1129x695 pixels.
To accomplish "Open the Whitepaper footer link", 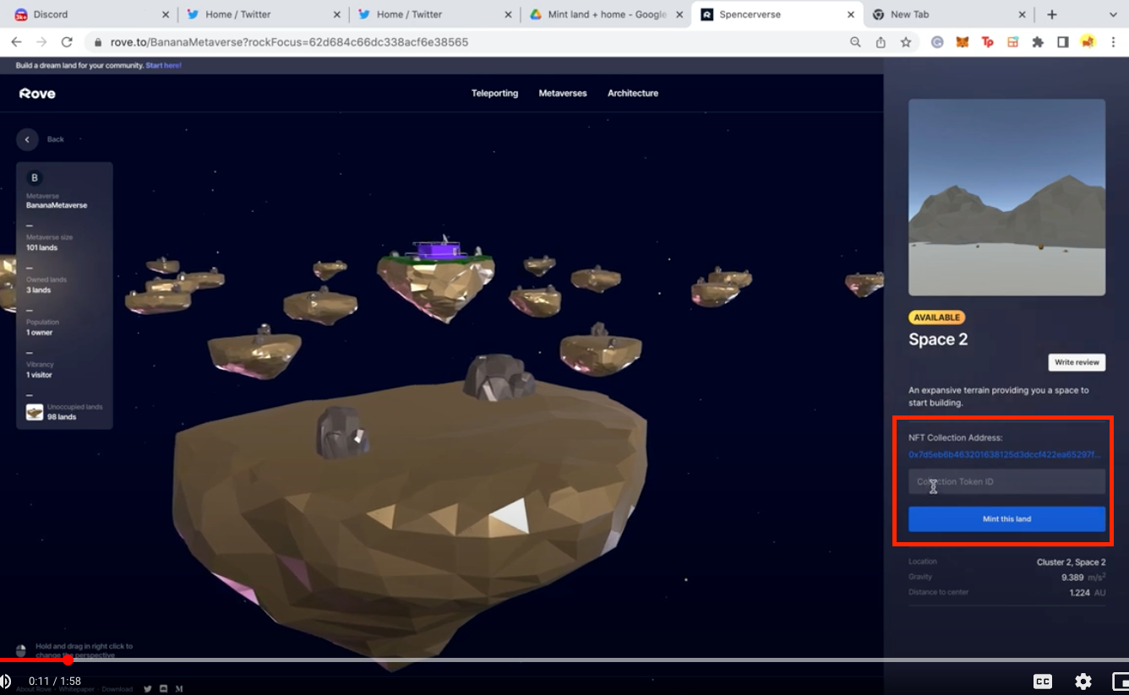I will coord(78,689).
